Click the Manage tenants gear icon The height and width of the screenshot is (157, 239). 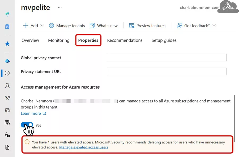51,26
